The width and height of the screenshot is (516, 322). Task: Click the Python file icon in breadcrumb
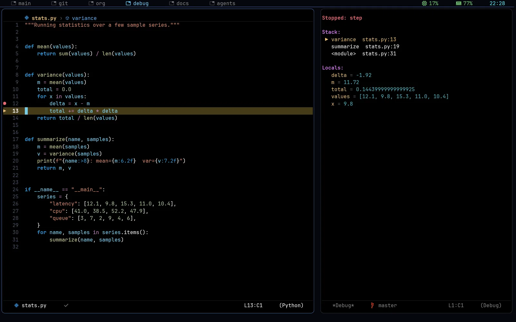(x=27, y=18)
